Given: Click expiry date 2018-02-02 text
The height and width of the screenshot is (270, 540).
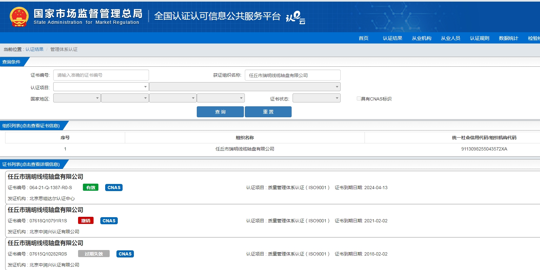Looking at the screenshot, I should point(376,254).
